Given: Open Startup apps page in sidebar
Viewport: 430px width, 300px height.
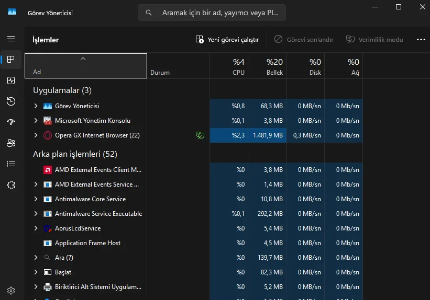Looking at the screenshot, I should (11, 122).
